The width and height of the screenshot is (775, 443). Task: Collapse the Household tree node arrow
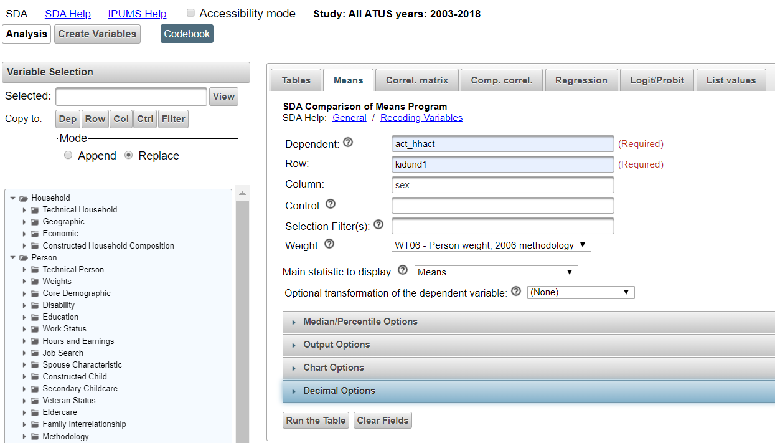tap(12, 198)
